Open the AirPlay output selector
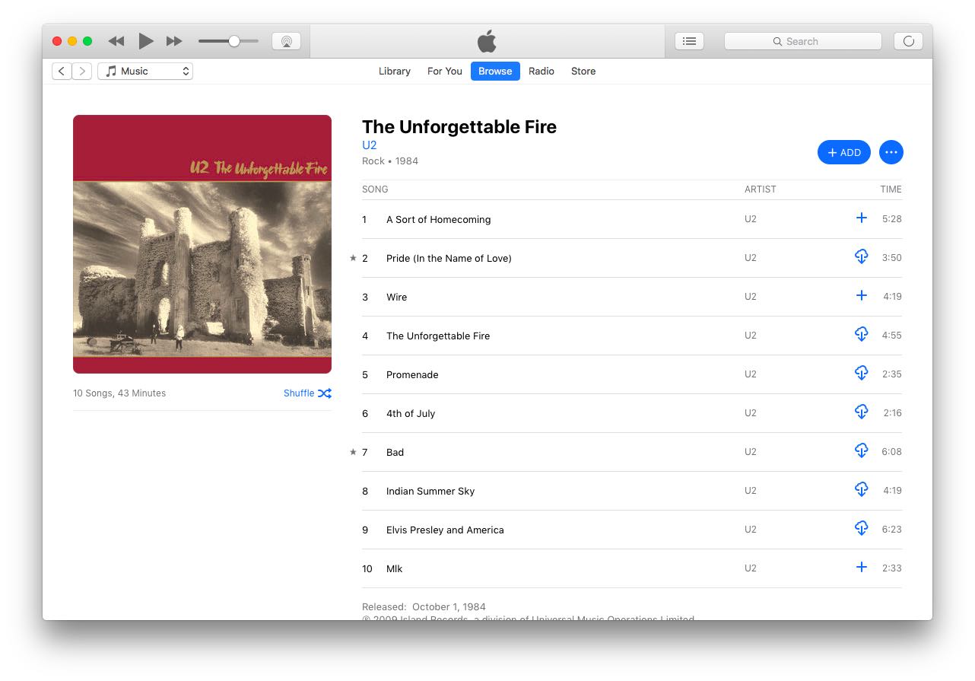Screen dimensions: 975x681 286,41
